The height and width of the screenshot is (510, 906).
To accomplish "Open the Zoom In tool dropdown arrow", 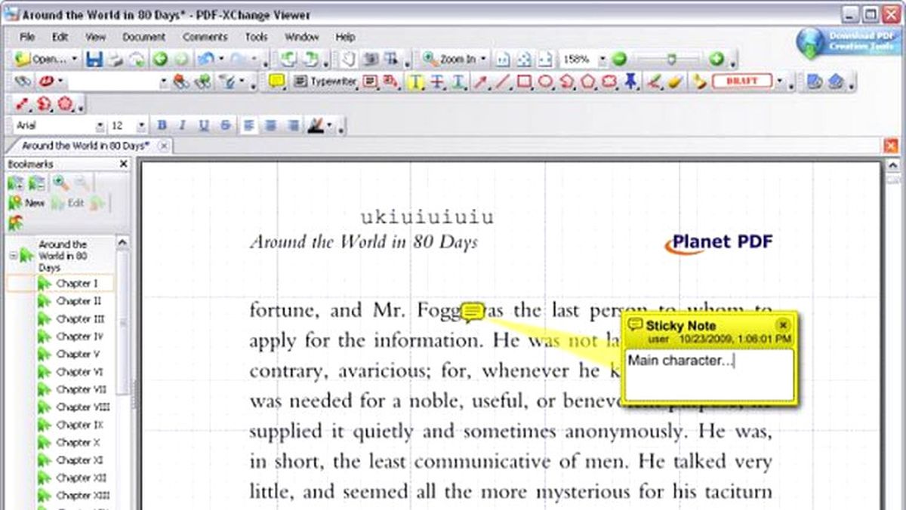I will (483, 59).
